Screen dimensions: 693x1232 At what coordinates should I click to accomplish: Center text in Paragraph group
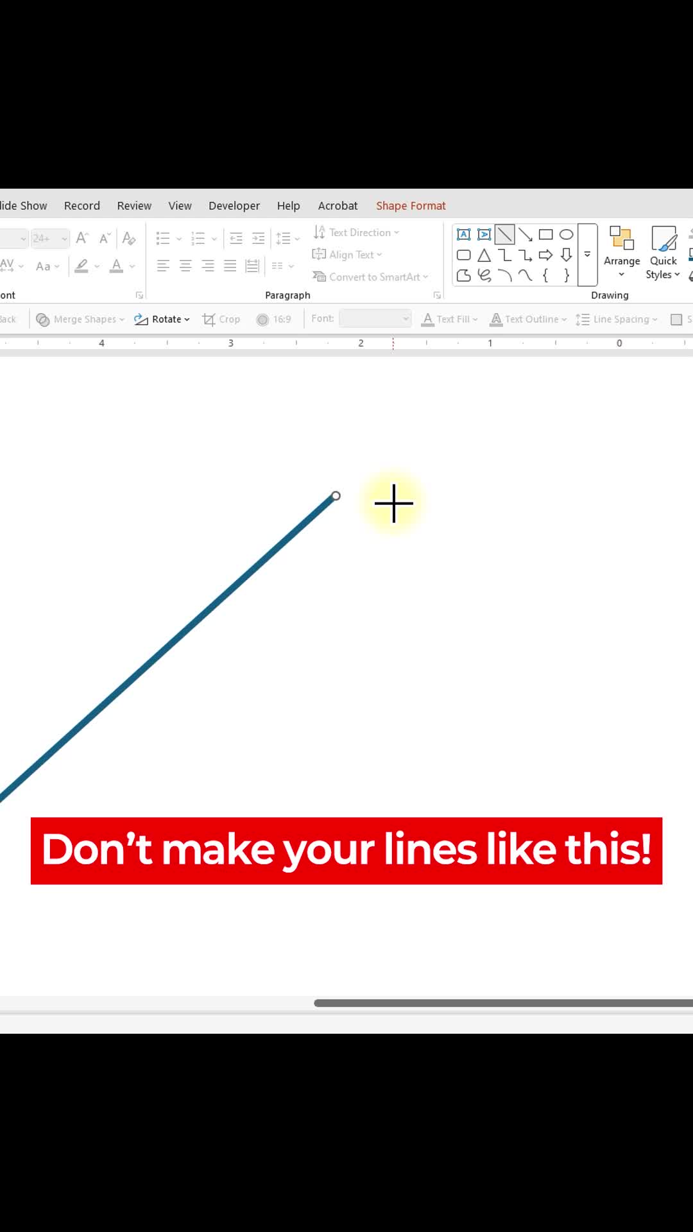coord(185,266)
